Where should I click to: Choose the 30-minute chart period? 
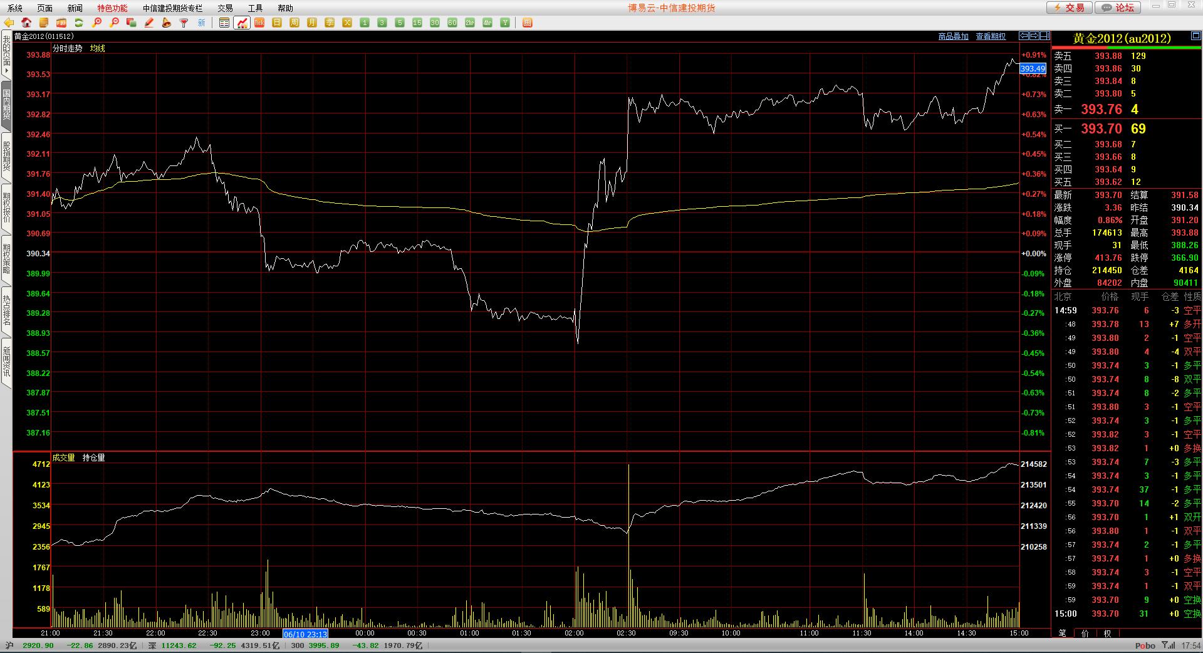435,23
